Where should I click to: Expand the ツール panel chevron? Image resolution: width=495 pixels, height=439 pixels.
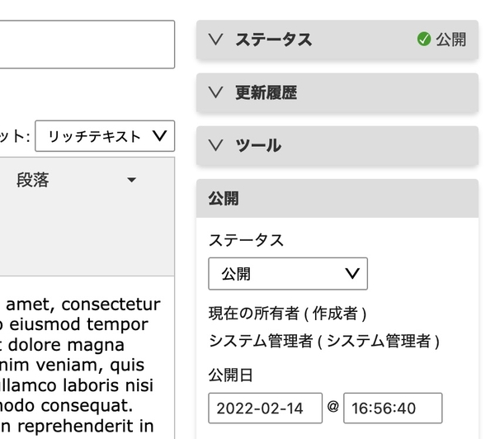pos(216,145)
